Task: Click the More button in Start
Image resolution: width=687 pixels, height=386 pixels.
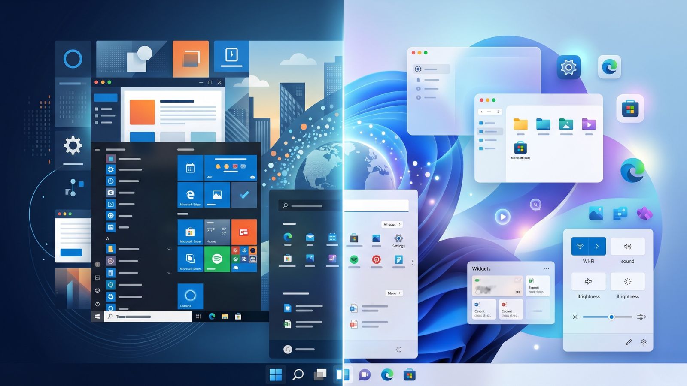Action: (394, 293)
